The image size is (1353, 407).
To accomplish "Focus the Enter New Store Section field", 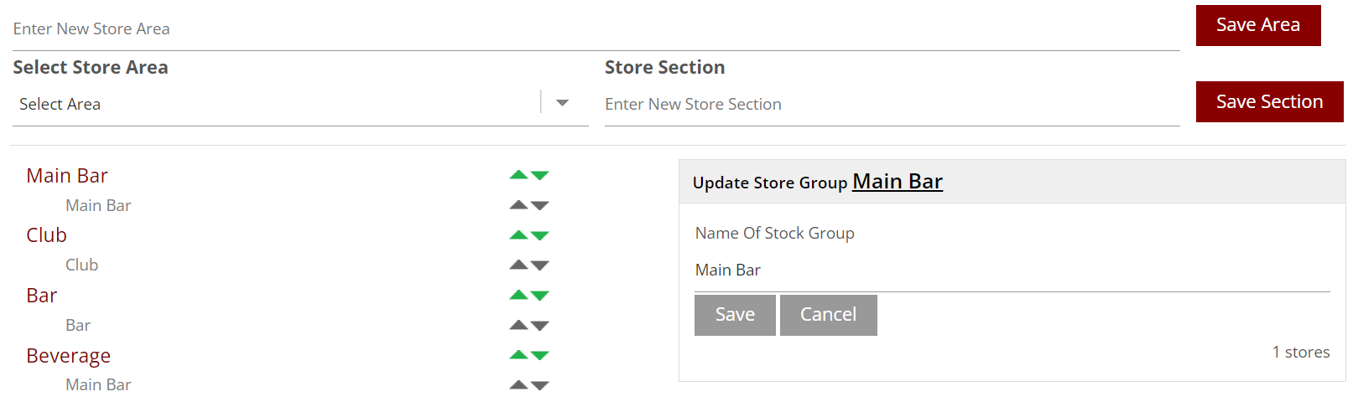I will point(891,105).
